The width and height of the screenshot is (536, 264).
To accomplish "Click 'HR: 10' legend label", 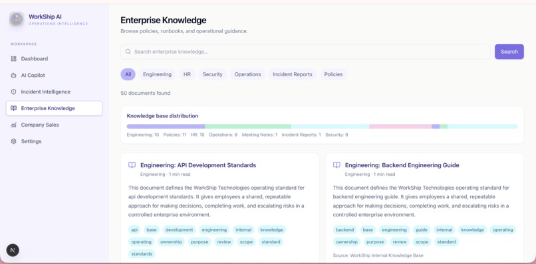I will [198, 135].
